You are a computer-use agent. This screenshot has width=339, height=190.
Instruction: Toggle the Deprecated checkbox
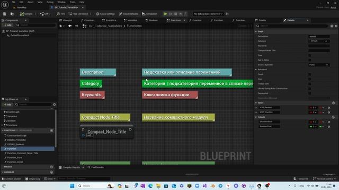pos(309,93)
